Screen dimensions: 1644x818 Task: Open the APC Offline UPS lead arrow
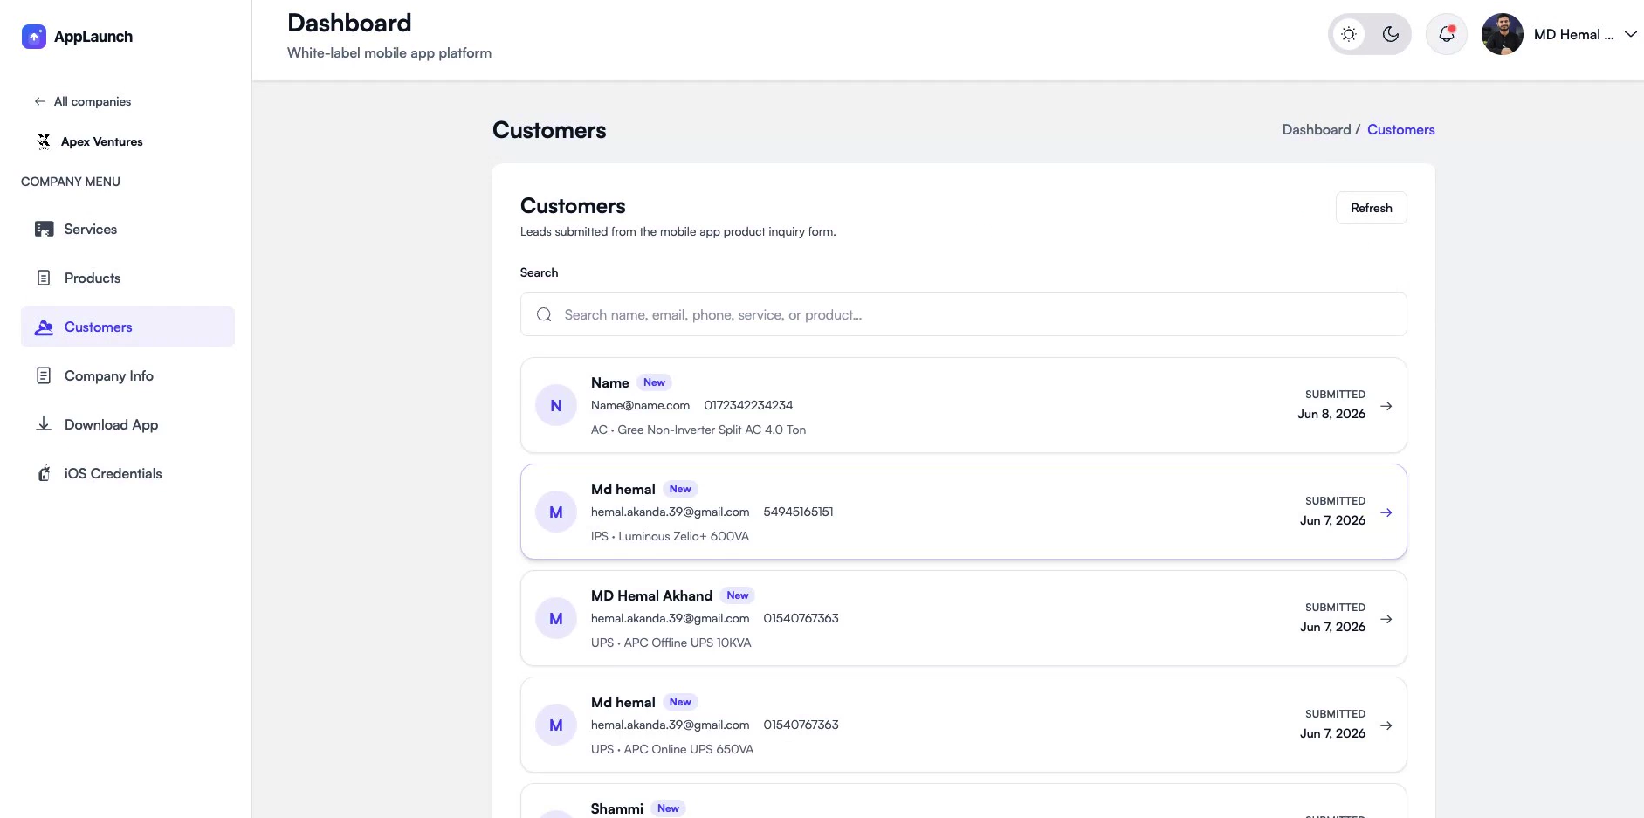coord(1386,619)
